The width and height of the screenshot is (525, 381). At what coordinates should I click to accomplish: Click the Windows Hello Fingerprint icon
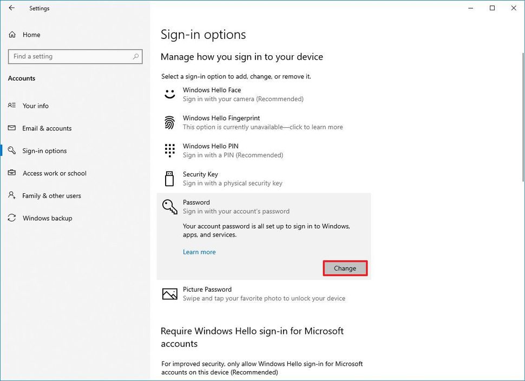[170, 122]
